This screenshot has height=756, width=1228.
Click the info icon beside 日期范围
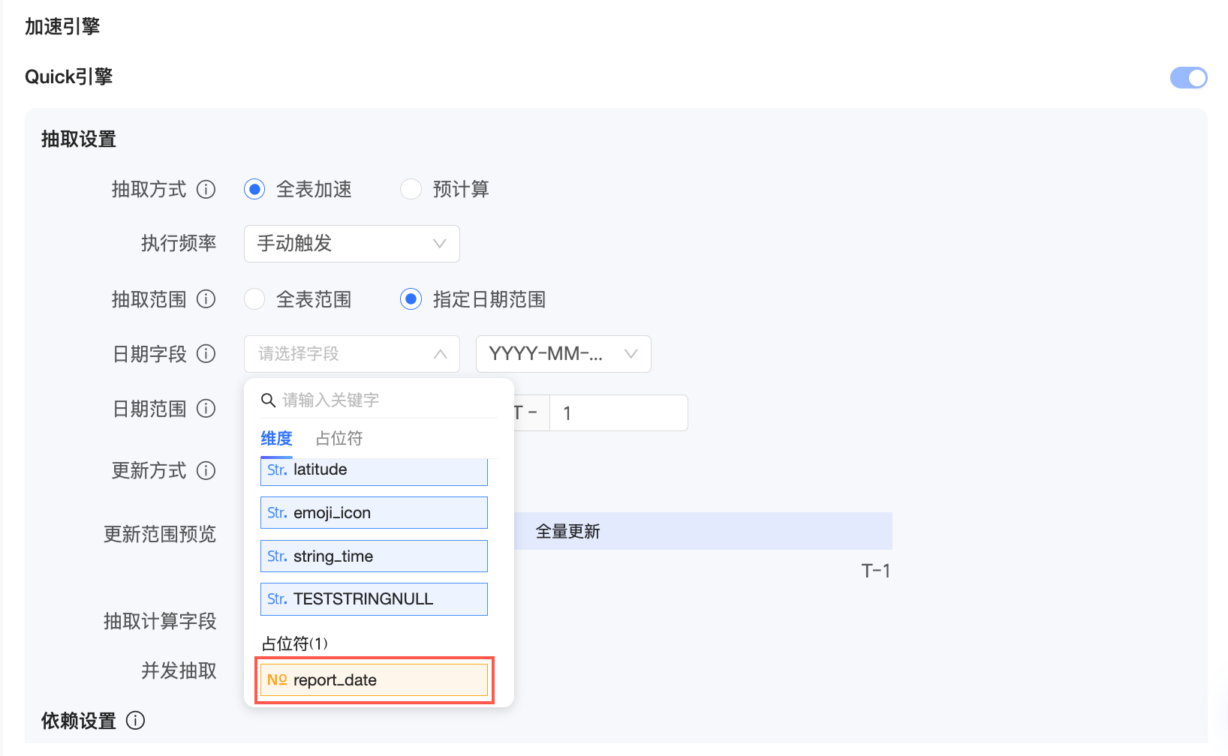pyautogui.click(x=206, y=409)
